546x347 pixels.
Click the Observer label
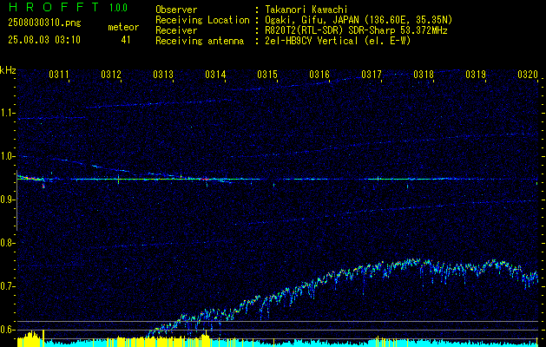(176, 10)
